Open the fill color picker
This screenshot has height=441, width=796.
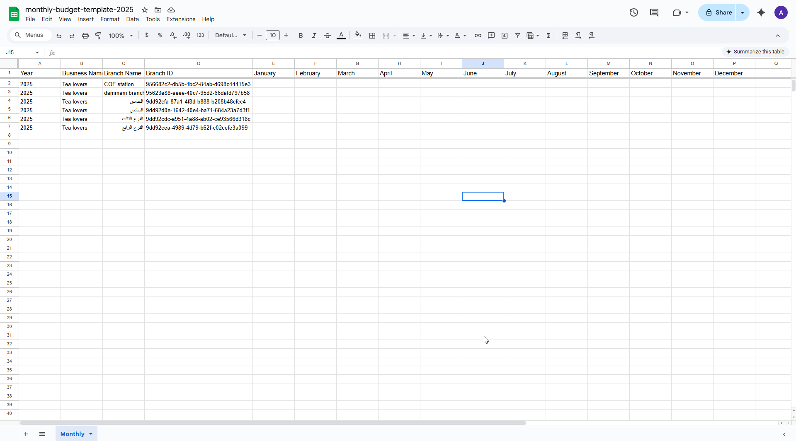pos(358,36)
